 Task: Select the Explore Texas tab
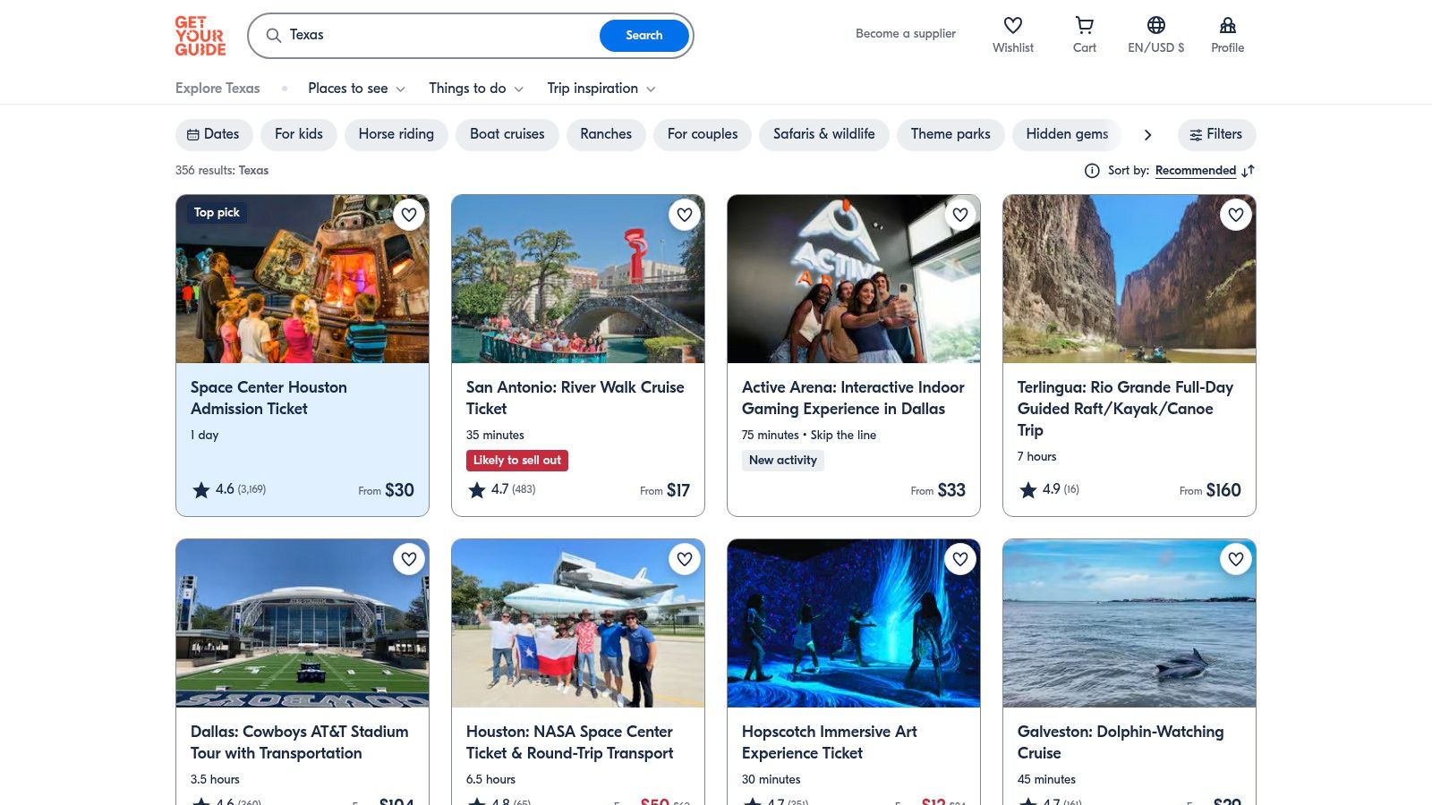pos(217,89)
